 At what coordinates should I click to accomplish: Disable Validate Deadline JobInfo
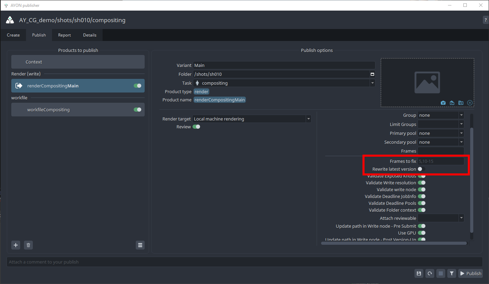coord(422,196)
